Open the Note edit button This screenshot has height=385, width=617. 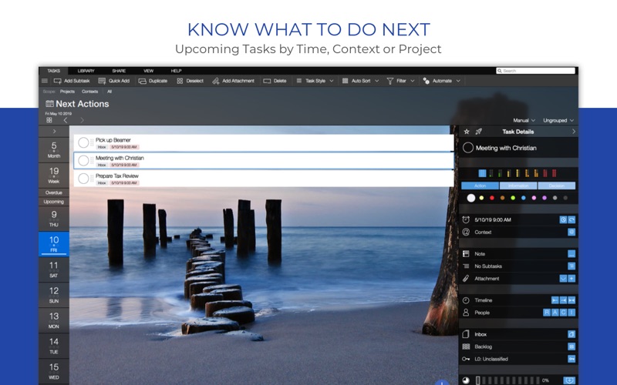tap(571, 254)
